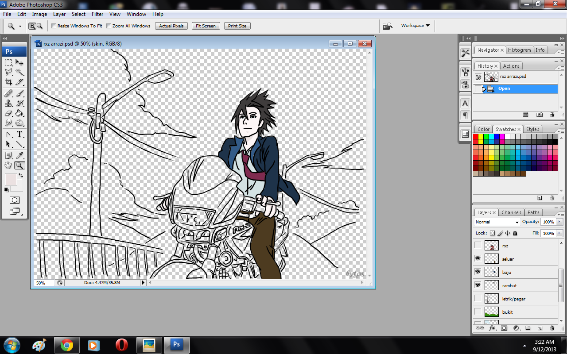The width and height of the screenshot is (567, 354).
Task: Switch to the Histogram tab
Action: pos(519,50)
